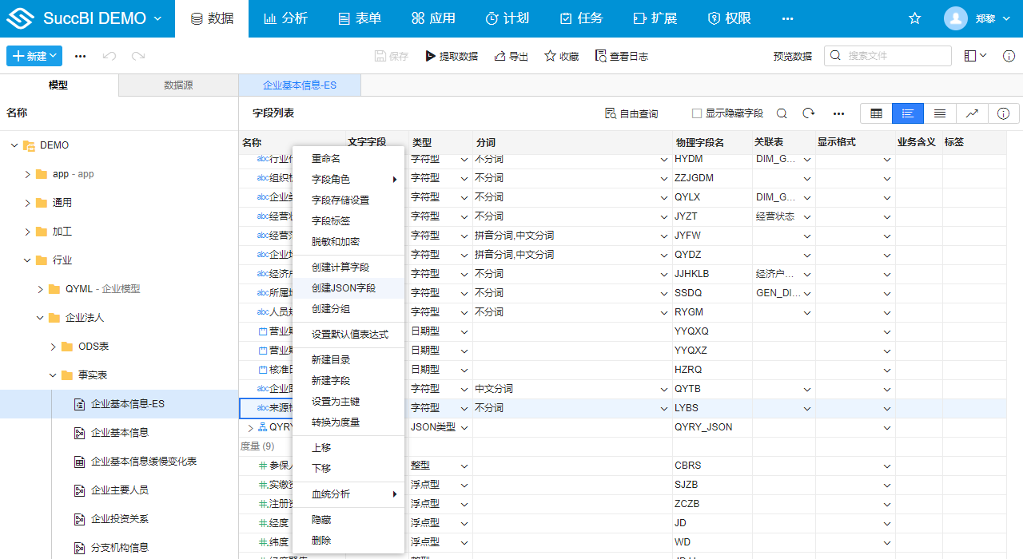The height and width of the screenshot is (559, 1023).
Task: Click the 新建 create button
Action: pos(34,56)
